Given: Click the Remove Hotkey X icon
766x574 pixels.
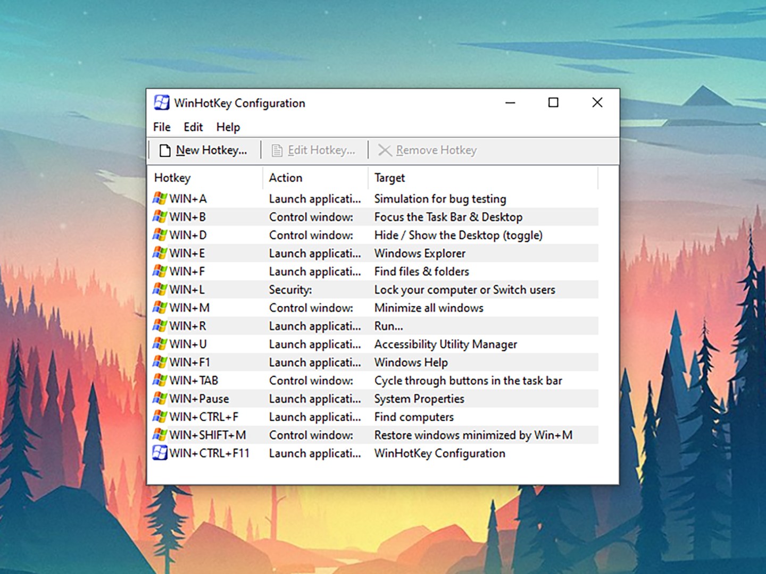Looking at the screenshot, I should (384, 150).
